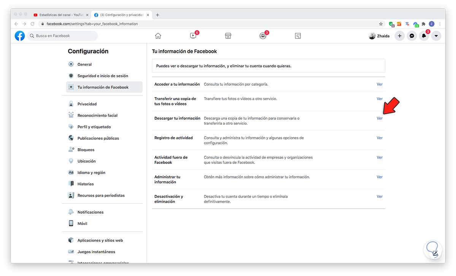The image size is (456, 276).
Task: Click Ver for Transferir una copia de fotos
Action: tap(379, 99)
